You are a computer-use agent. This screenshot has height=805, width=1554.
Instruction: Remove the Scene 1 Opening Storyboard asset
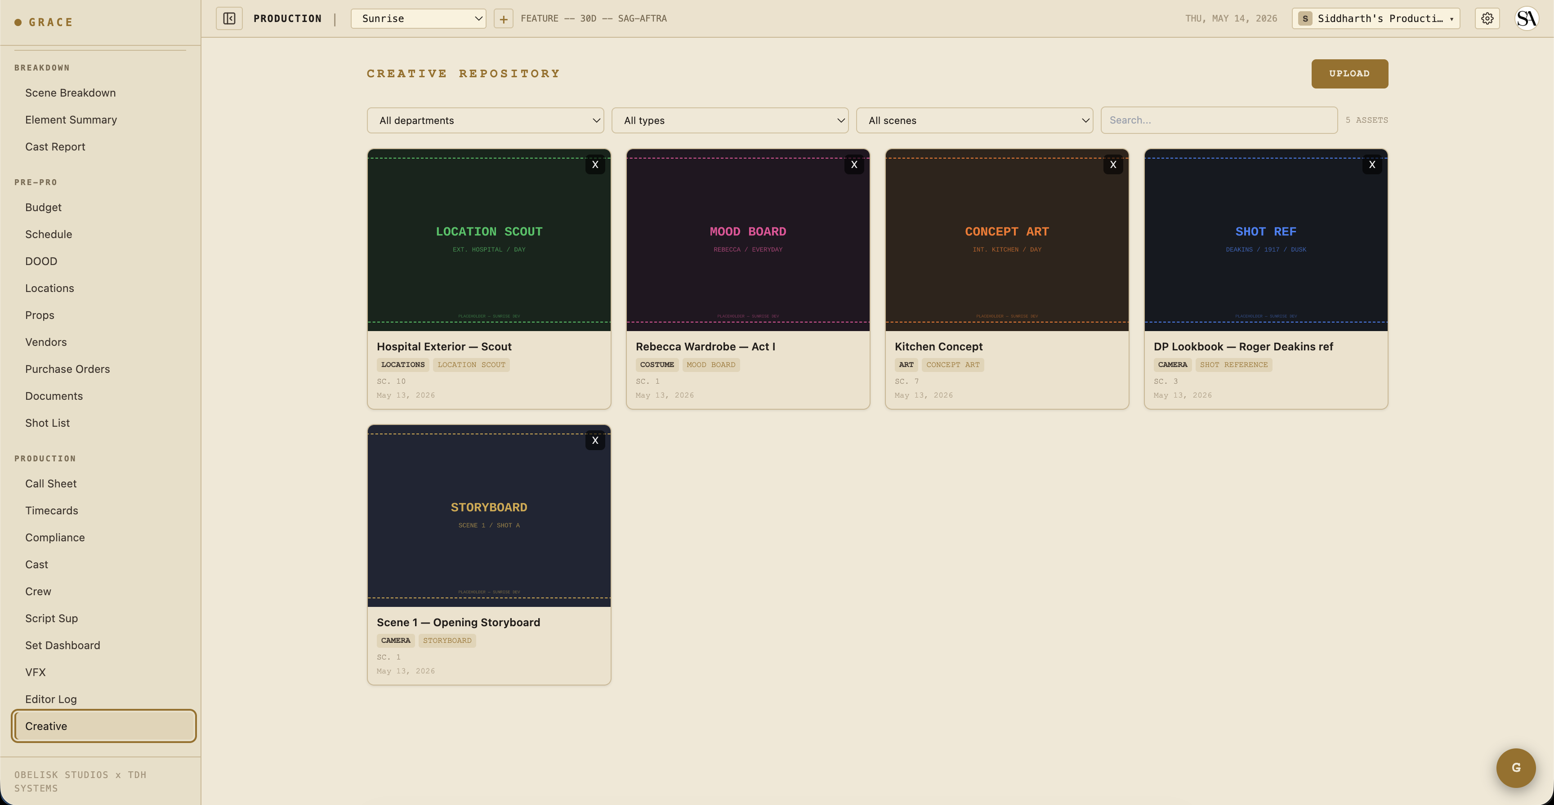point(595,441)
